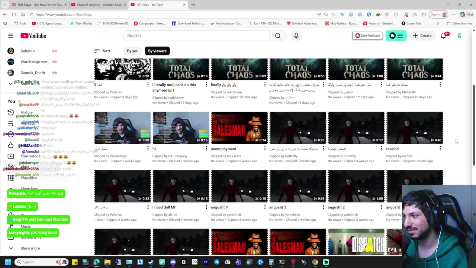The image size is (476, 268).
Task: Click the teal extension button beside Give feedback
Action: [x=396, y=36]
